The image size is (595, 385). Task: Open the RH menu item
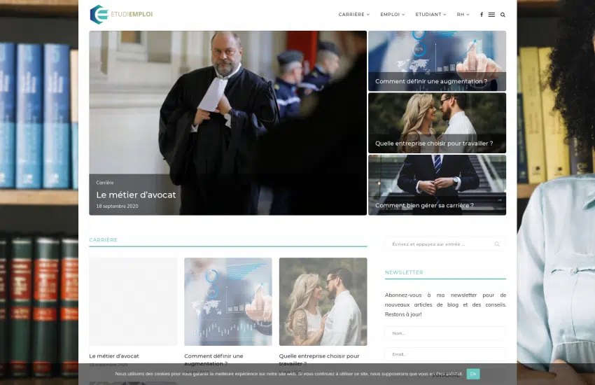pyautogui.click(x=463, y=15)
